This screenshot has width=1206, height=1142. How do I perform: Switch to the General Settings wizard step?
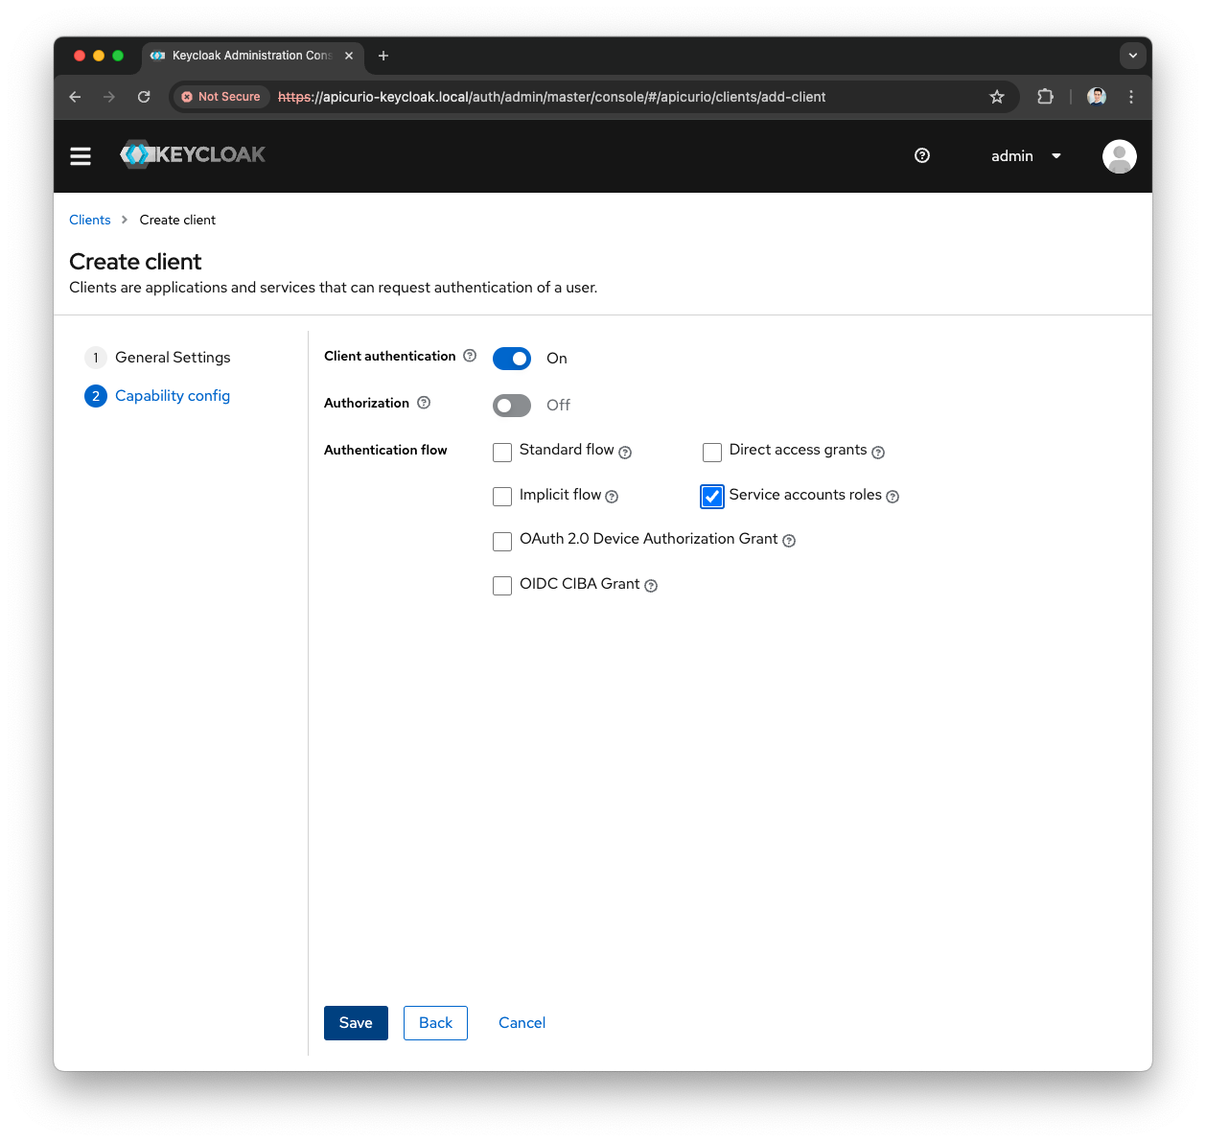(173, 357)
